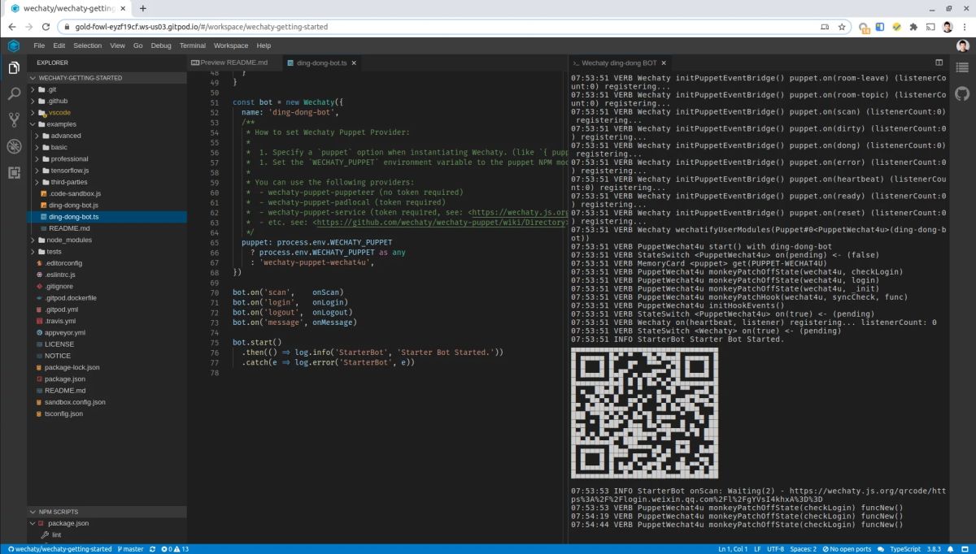Open the Explorer view in the activity bar
This screenshot has width=976, height=554.
(14, 67)
